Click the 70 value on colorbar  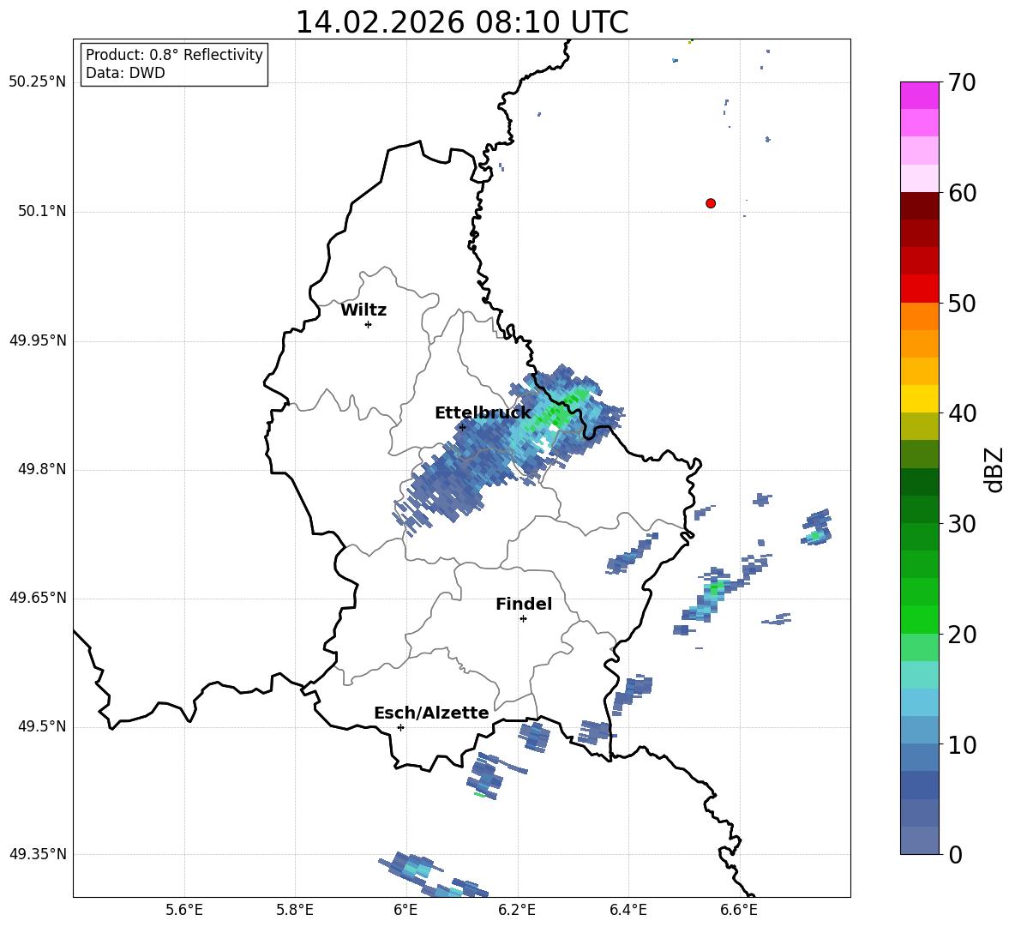(962, 82)
